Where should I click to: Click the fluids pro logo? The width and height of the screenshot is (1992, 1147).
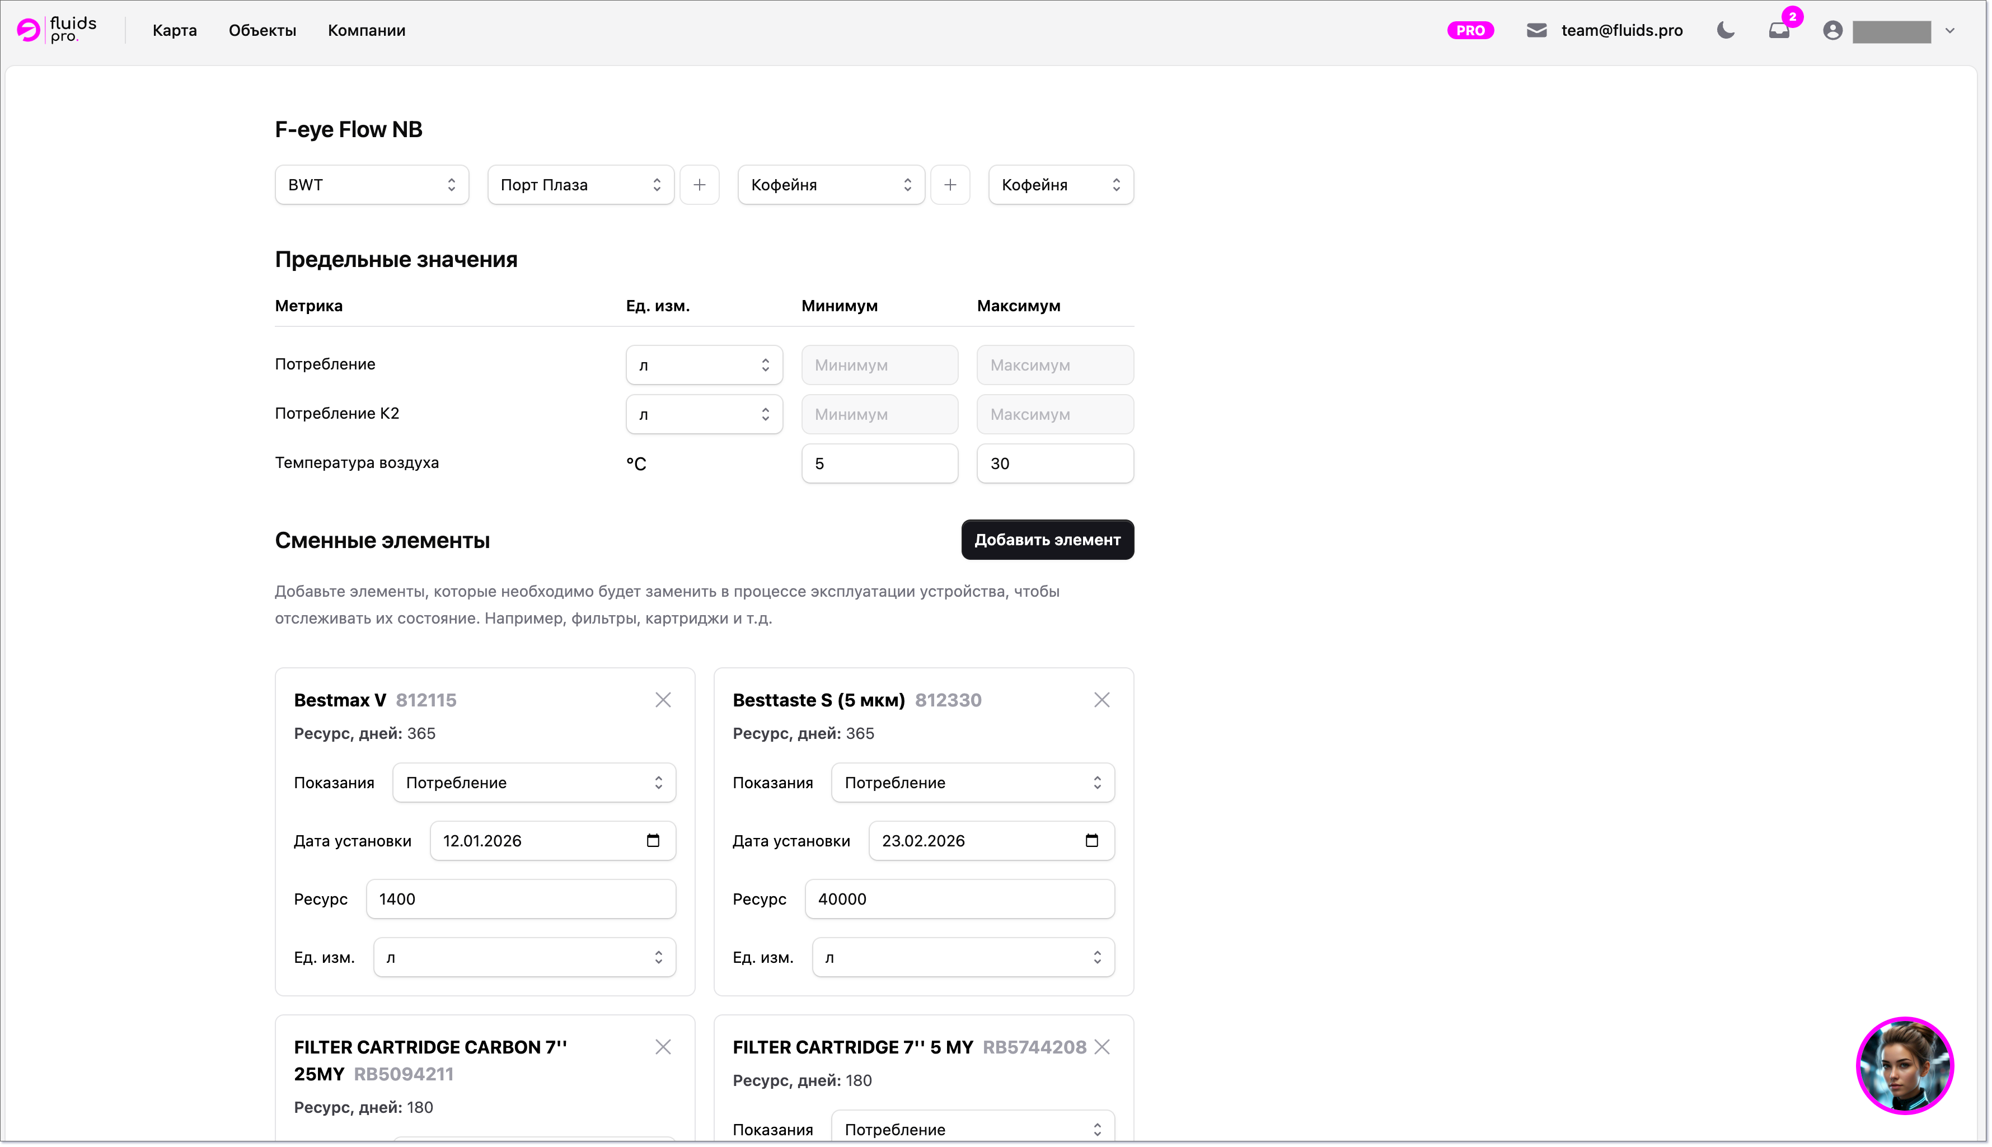pyautogui.click(x=57, y=30)
